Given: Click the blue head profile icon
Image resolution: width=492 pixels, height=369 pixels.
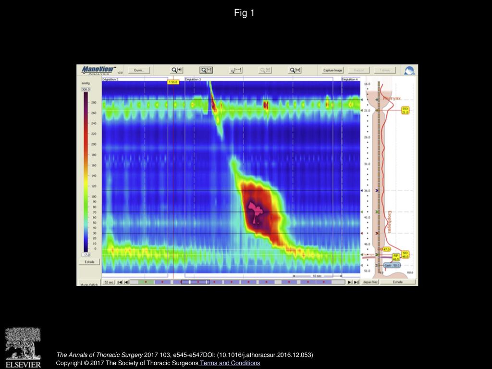Looking at the screenshot, I should point(409,70).
